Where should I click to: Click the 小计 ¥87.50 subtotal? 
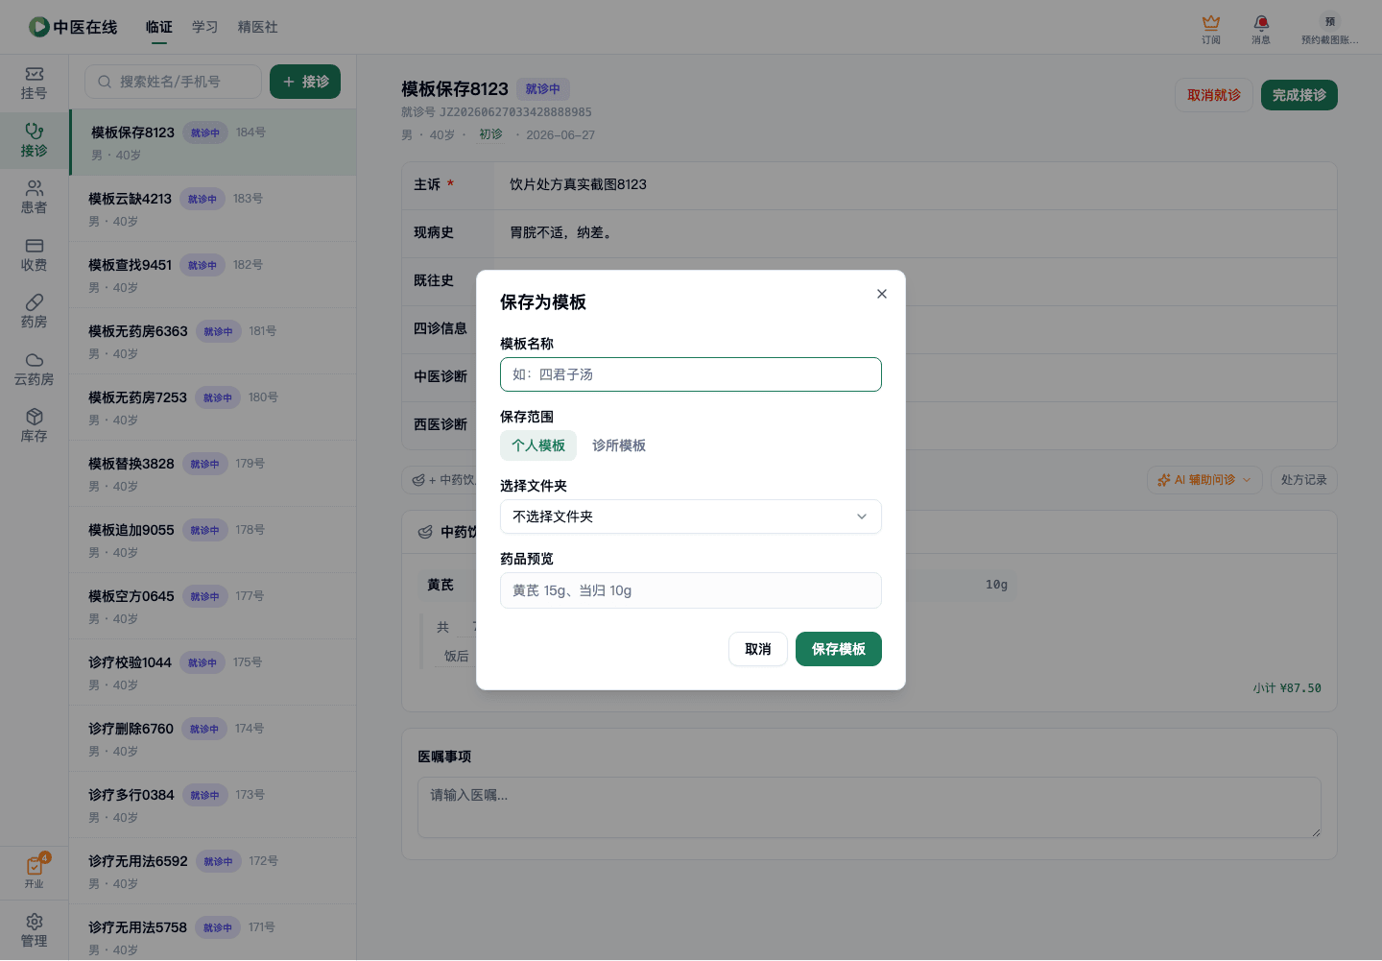click(1287, 688)
